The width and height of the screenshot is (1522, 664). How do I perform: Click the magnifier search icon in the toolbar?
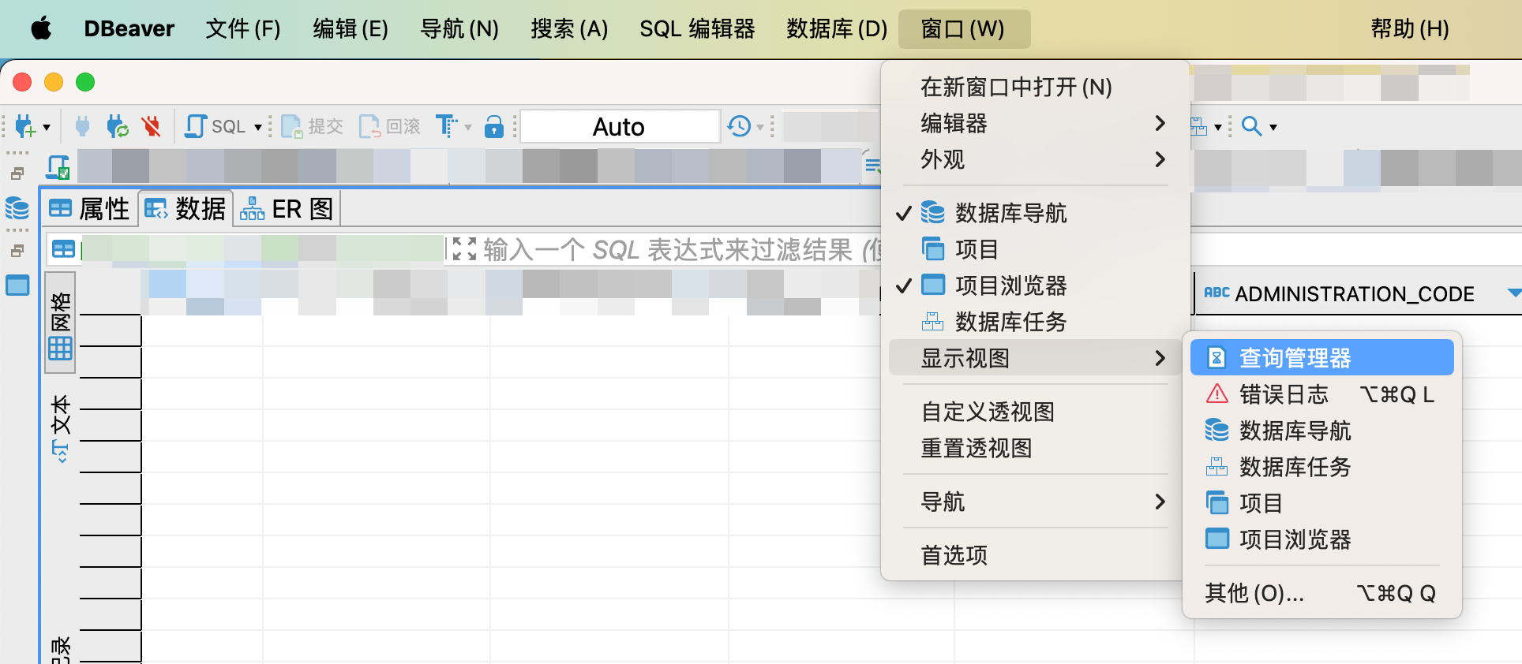coord(1251,126)
